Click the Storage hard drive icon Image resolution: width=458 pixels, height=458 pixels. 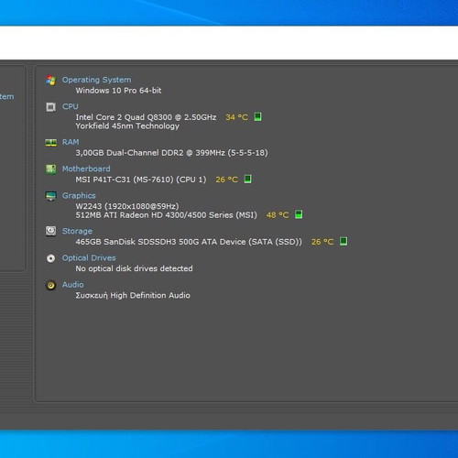[50, 231]
